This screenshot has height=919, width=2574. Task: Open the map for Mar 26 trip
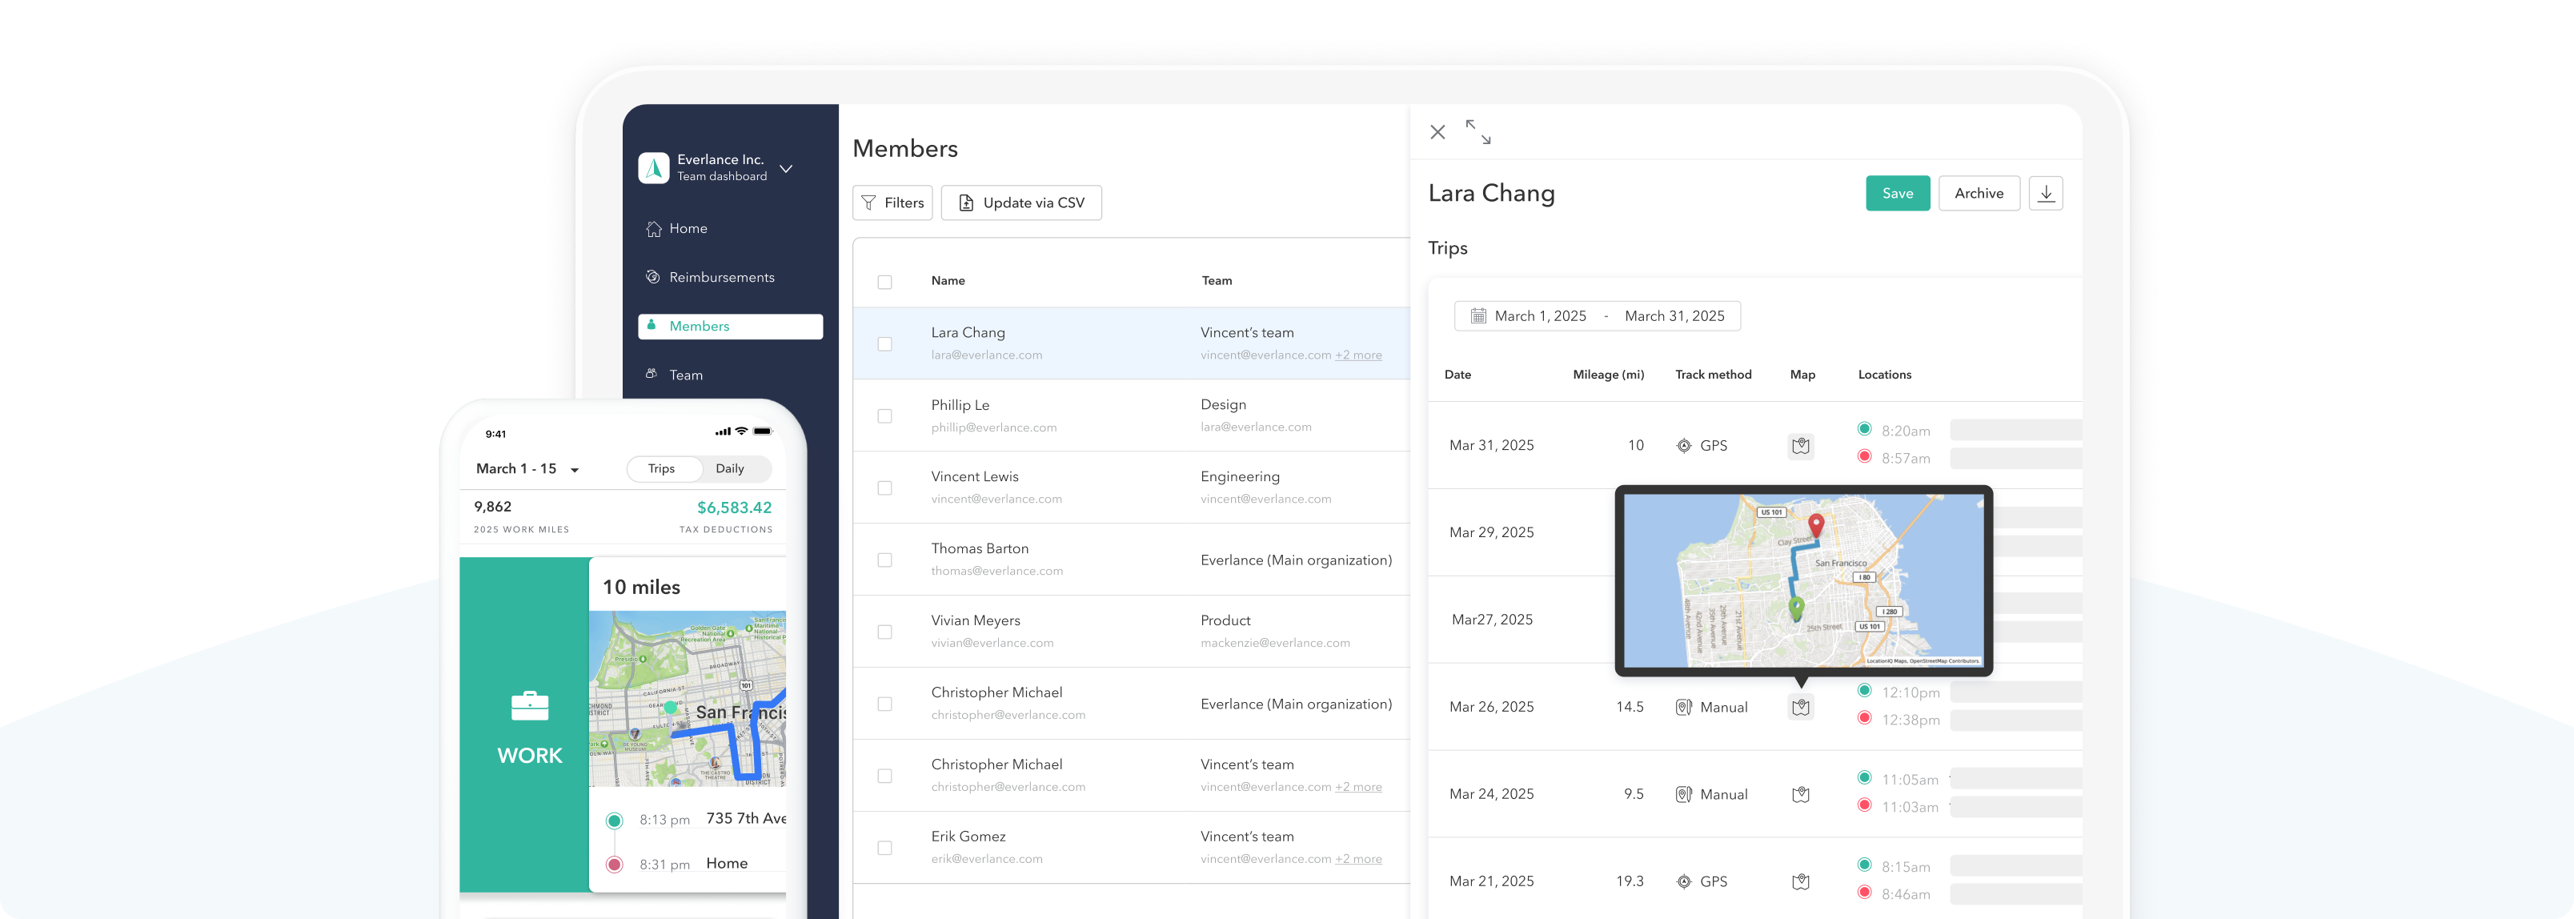(1801, 707)
